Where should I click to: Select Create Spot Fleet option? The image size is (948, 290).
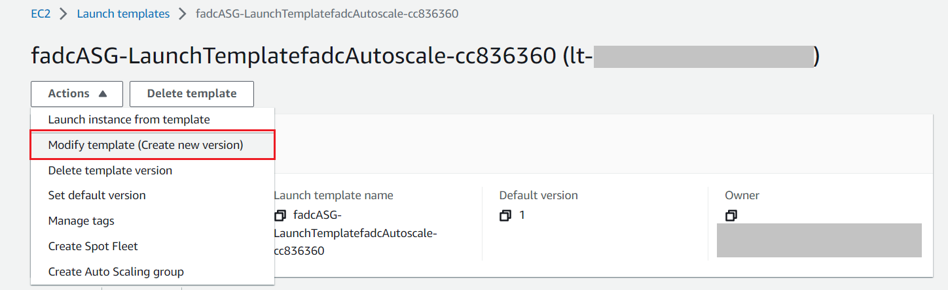tap(93, 246)
